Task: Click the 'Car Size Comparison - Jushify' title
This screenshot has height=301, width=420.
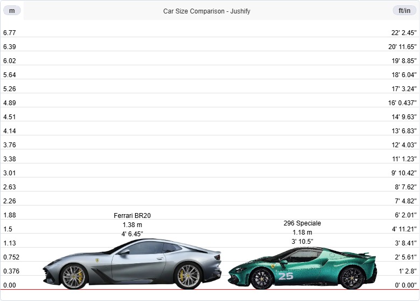Action: point(207,11)
